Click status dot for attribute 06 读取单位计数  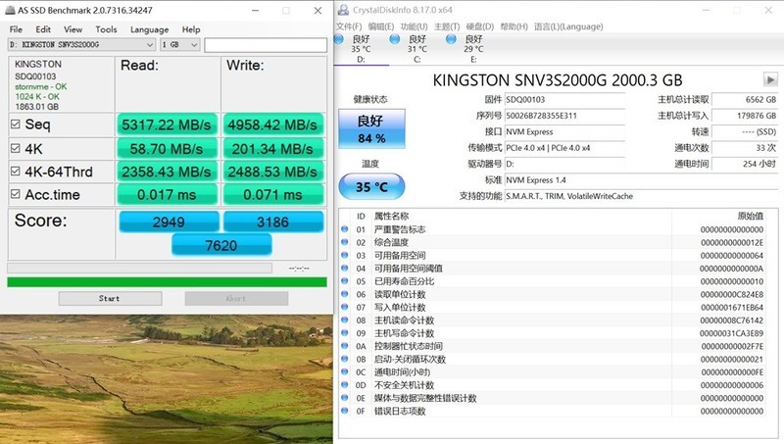345,294
